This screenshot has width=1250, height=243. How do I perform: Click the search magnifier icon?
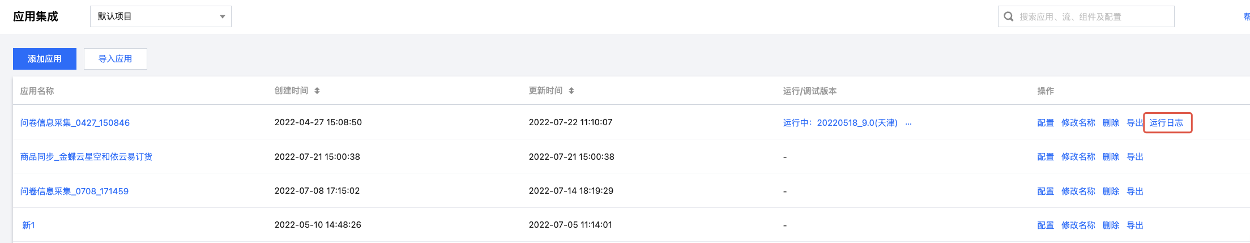(x=1008, y=16)
